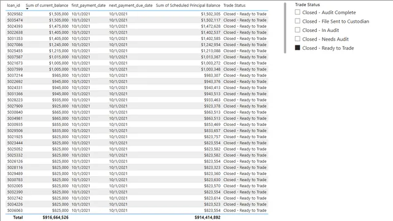The image size is (393, 221).
Task: Select loan_id 5026126
Action: click(15, 161)
